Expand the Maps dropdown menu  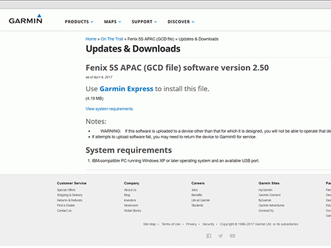pos(113,22)
